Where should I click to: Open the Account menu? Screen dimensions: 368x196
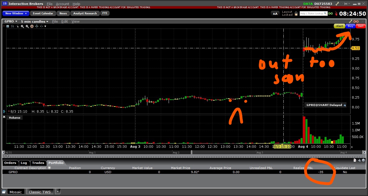click(x=63, y=4)
